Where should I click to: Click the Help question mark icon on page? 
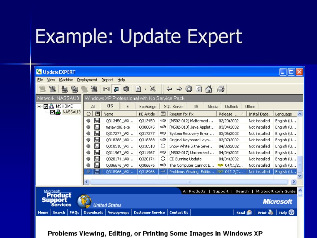pyautogui.click(x=292, y=212)
